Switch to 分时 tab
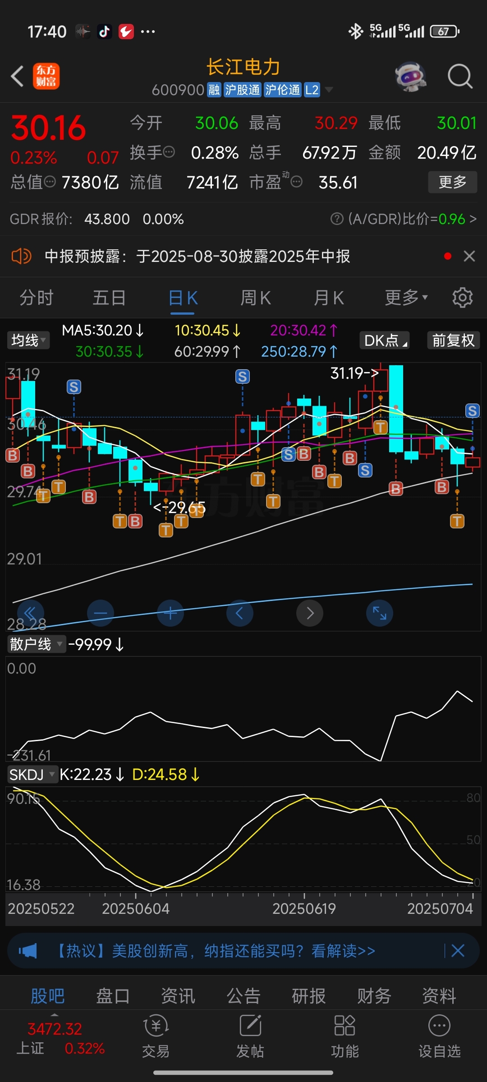Image resolution: width=487 pixels, height=1082 pixels. [x=37, y=298]
